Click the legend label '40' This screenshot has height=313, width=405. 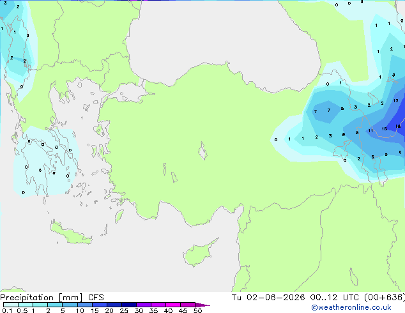pos(168,310)
